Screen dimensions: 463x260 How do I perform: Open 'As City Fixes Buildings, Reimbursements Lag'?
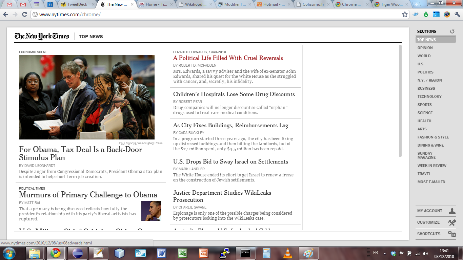click(x=231, y=125)
